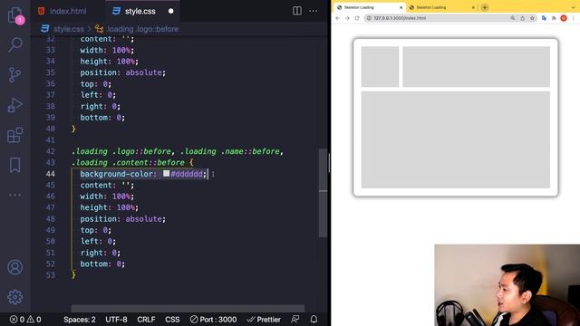
Task: Click the browser forward arrow
Action: click(x=347, y=18)
